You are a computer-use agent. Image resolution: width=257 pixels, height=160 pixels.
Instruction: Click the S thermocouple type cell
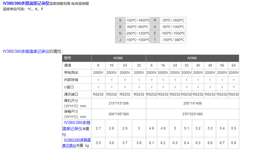click(x=120, y=20)
